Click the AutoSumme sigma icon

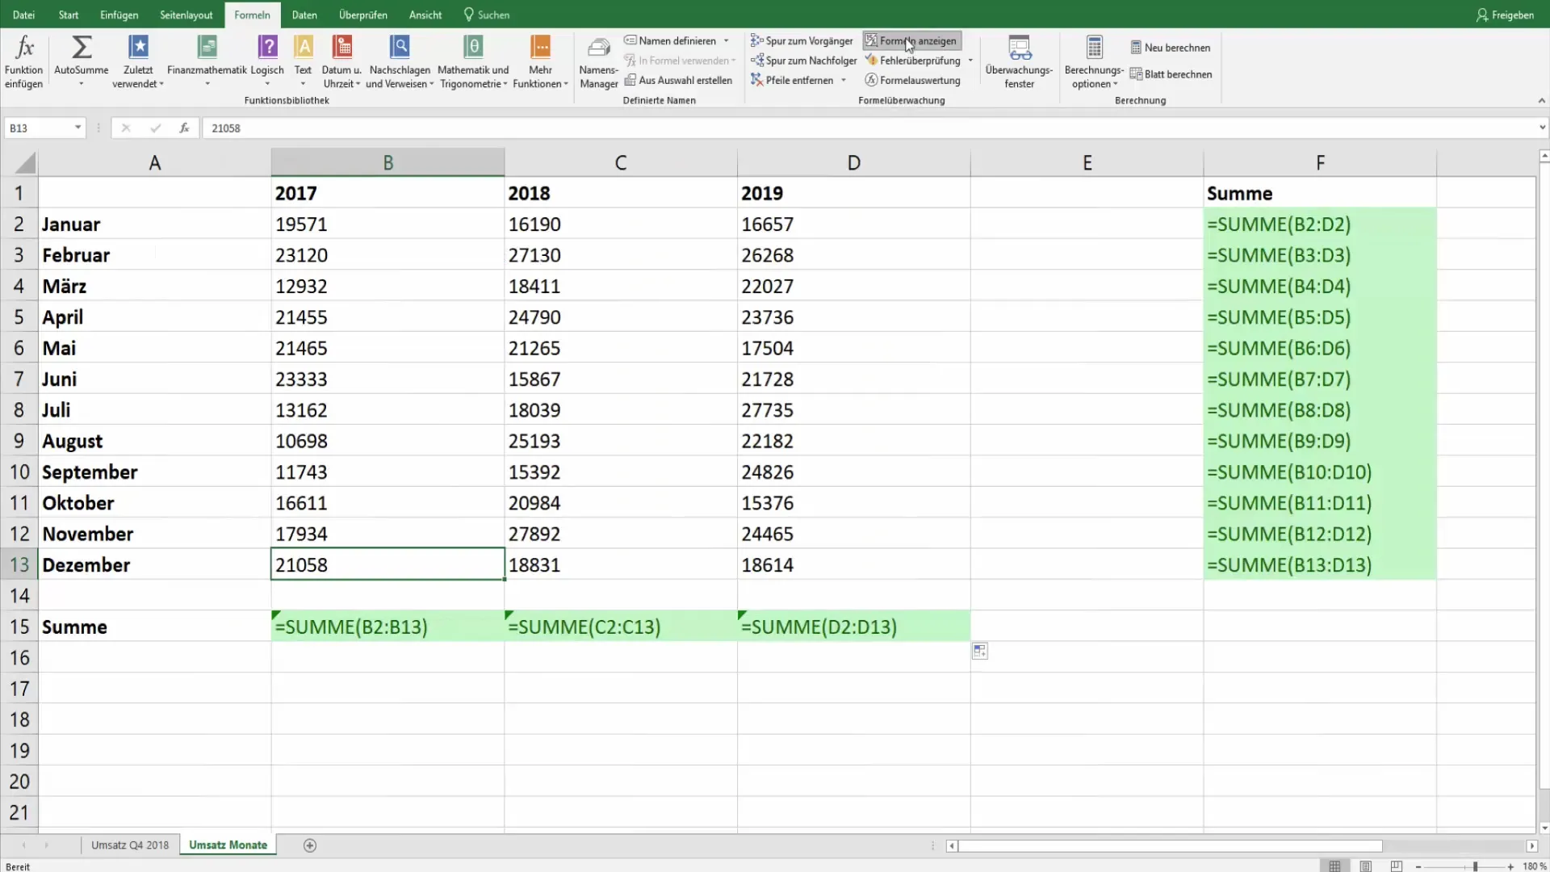tap(82, 47)
